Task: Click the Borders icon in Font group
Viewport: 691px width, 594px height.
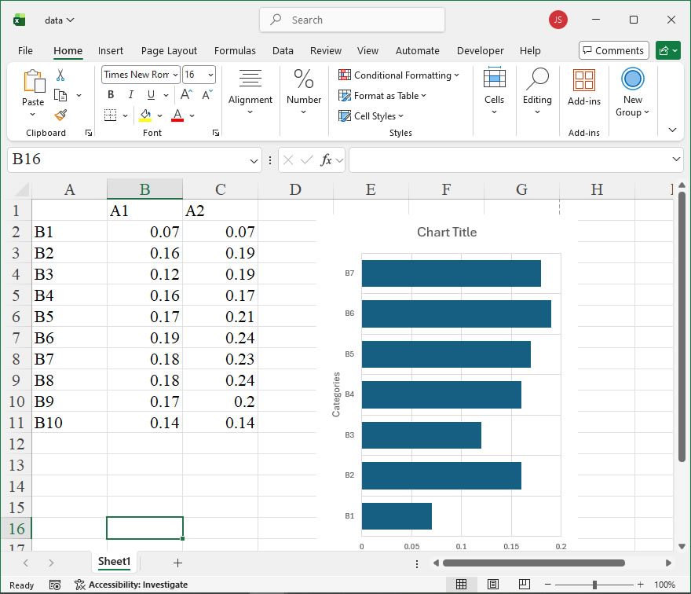Action: (110, 115)
